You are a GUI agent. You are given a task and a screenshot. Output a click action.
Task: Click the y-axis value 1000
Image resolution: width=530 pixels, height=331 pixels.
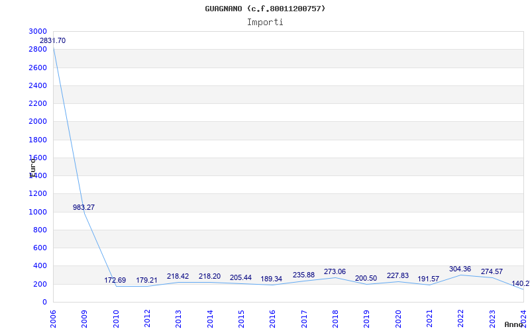click(38, 212)
